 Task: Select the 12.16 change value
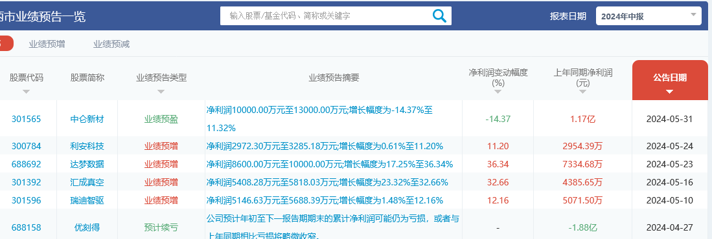tap(498, 200)
